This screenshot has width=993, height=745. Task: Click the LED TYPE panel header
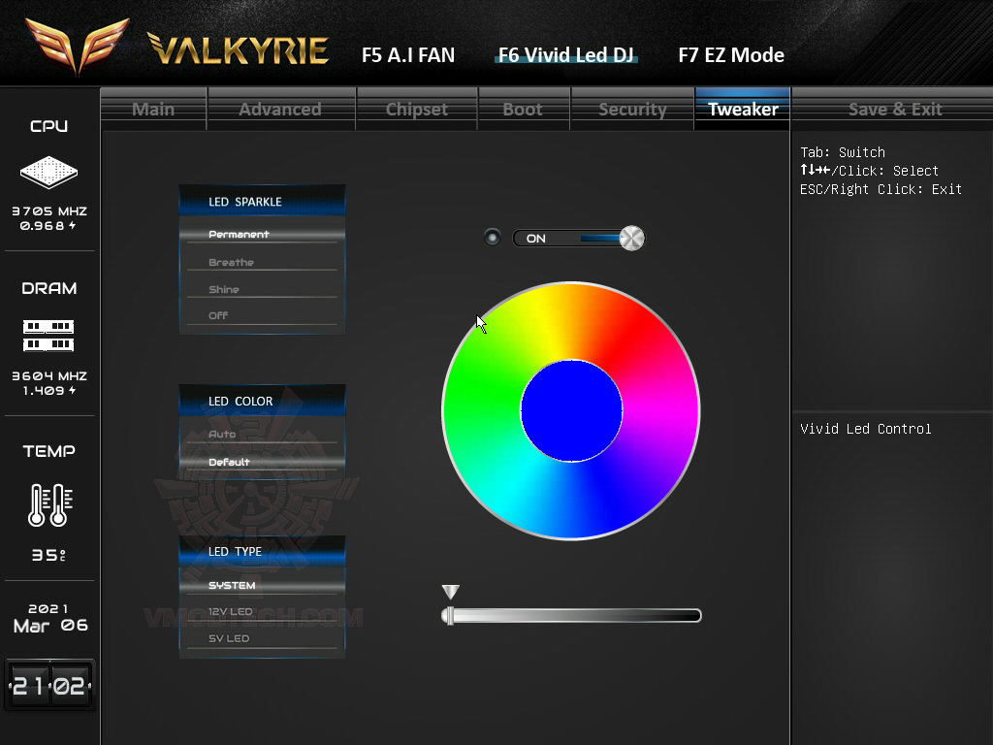(x=262, y=551)
